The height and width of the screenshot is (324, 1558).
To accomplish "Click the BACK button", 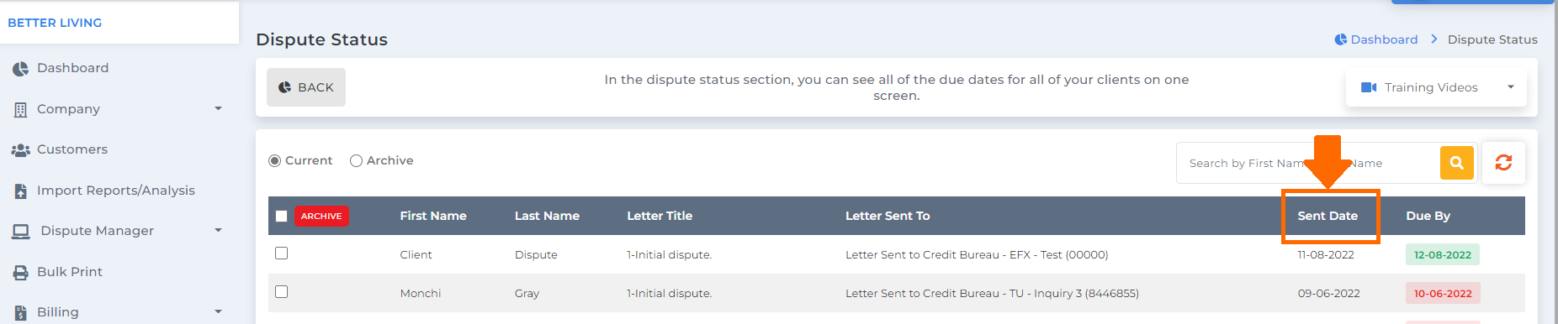I will coord(306,87).
